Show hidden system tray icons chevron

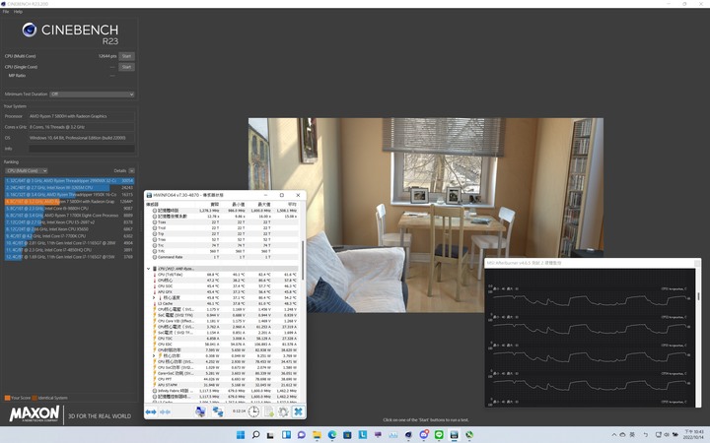(x=614, y=435)
